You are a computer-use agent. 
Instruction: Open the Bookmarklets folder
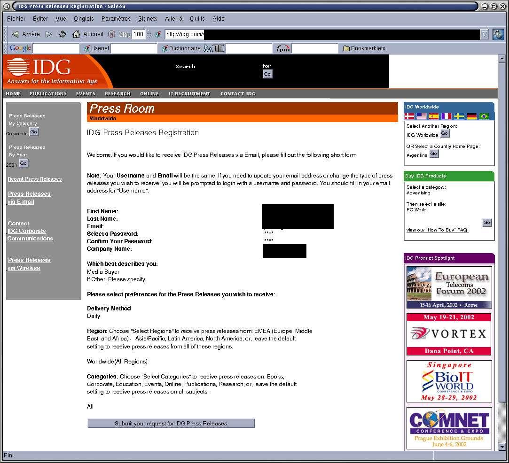364,48
